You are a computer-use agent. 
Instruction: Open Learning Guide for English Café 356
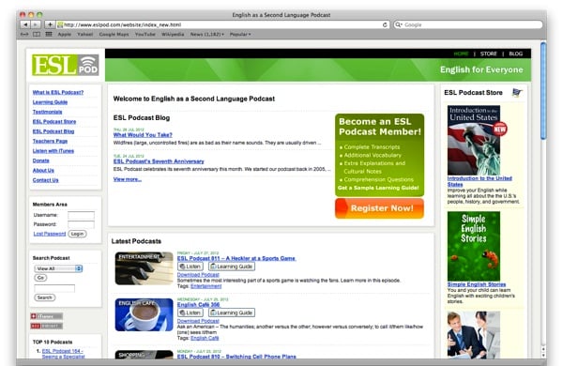pyautogui.click(x=232, y=313)
